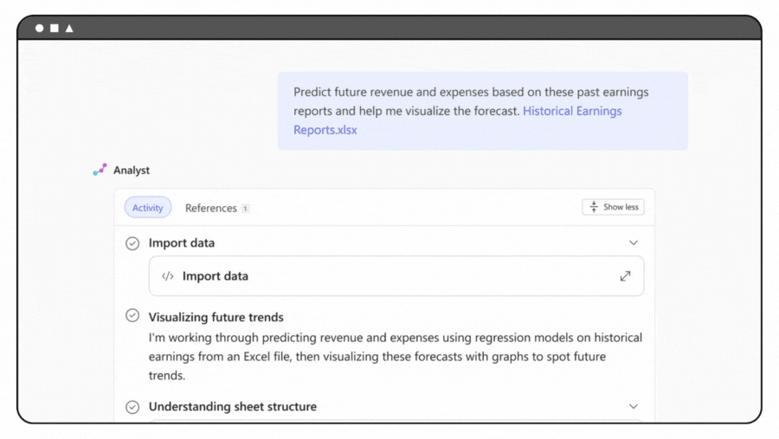Open the Historical Earnings Reports.xlsx link
Viewport: 779px width, 439px height.
pos(458,120)
